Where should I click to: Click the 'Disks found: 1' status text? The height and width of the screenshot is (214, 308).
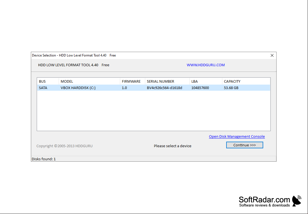coord(44,159)
